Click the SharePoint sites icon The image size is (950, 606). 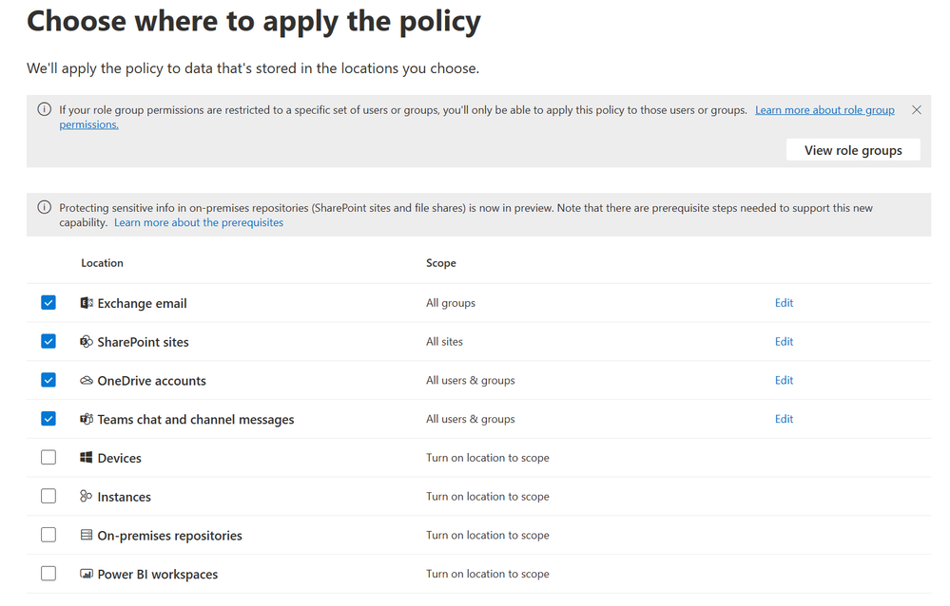click(x=87, y=342)
